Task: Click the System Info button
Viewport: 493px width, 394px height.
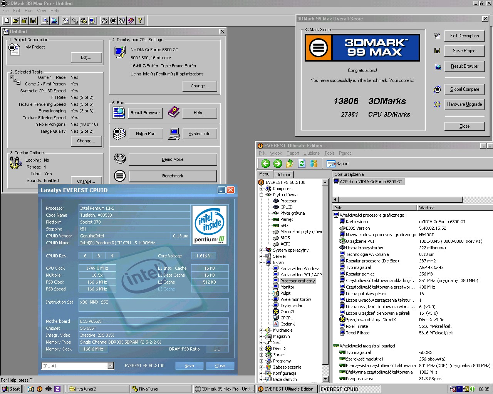Action: pos(200,134)
